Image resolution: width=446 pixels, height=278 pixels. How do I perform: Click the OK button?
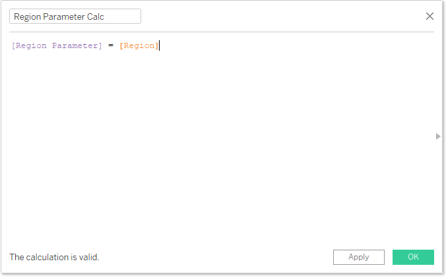413,257
